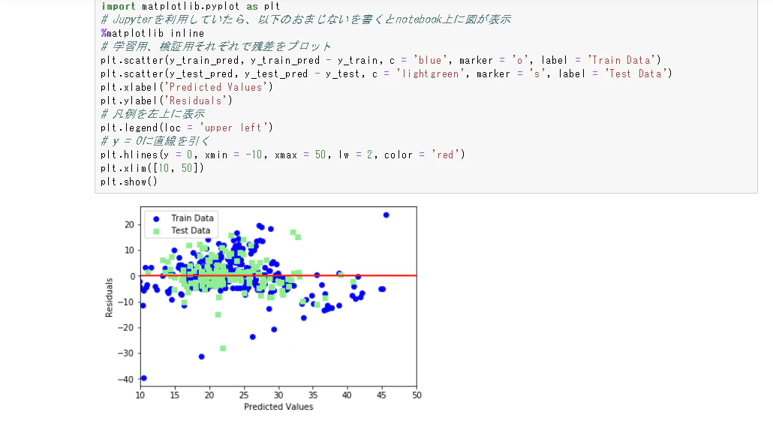Click the 'Residuals' y-axis label

click(109, 297)
